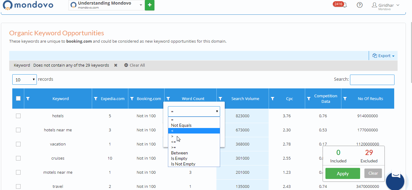Select the '>=' operator option
The height and width of the screenshot is (190, 412).
[194, 147]
